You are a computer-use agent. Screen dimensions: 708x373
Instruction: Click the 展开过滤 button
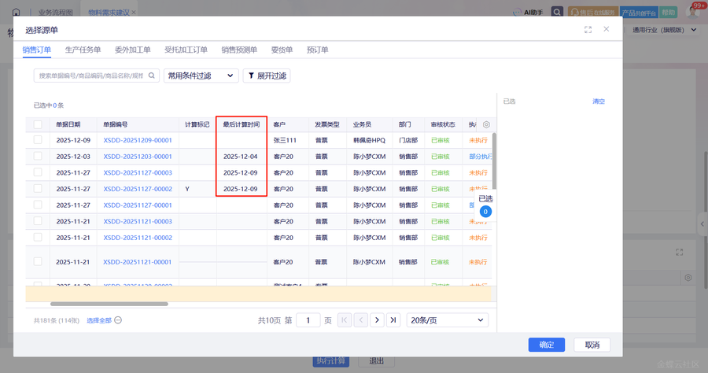pyautogui.click(x=267, y=76)
